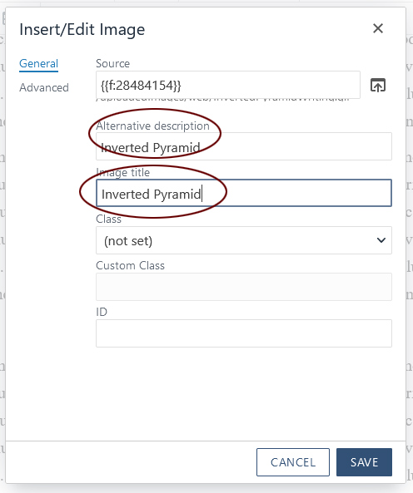Screen dimensions: 413x493
Task: Switch to the Advanced tab
Action: click(x=44, y=87)
